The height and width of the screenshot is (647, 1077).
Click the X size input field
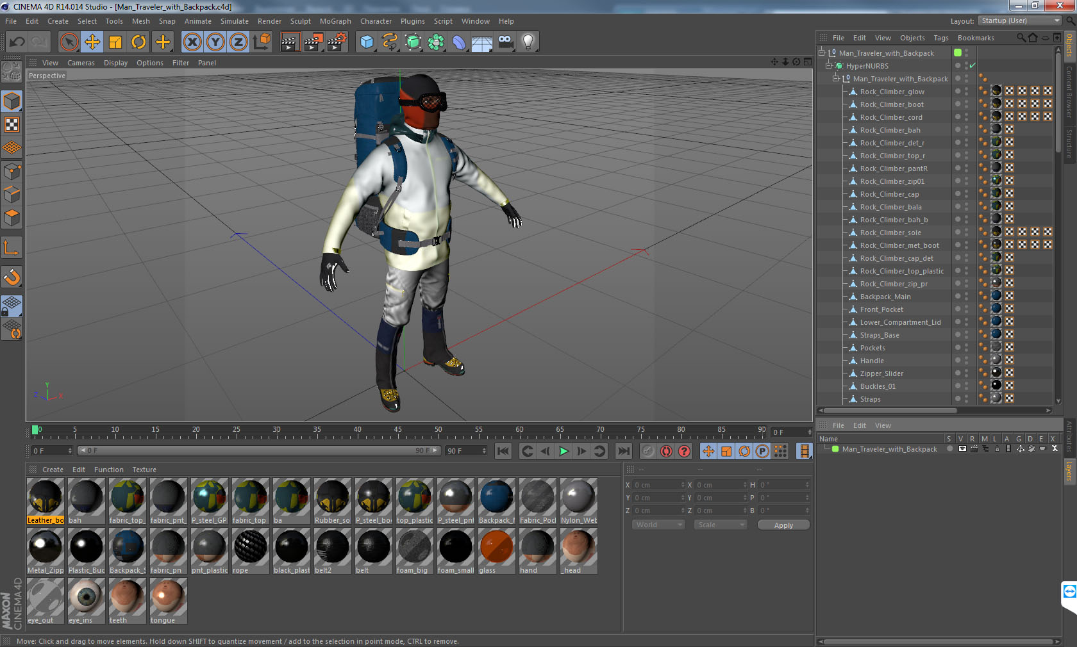click(x=722, y=485)
